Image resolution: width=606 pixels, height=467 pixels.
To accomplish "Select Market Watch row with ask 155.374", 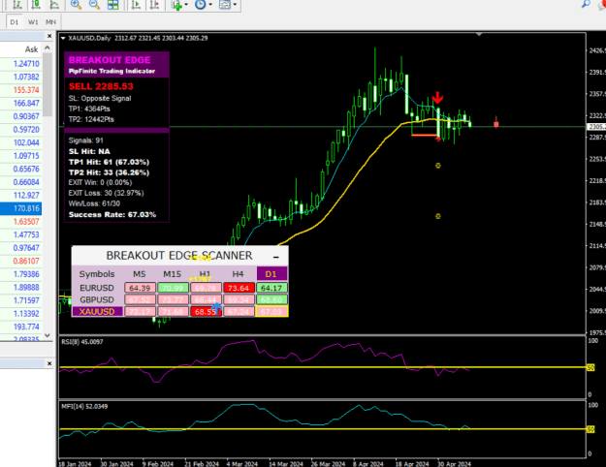I will 21,90.
